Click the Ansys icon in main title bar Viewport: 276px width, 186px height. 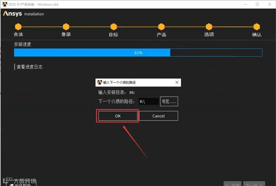click(5, 4)
